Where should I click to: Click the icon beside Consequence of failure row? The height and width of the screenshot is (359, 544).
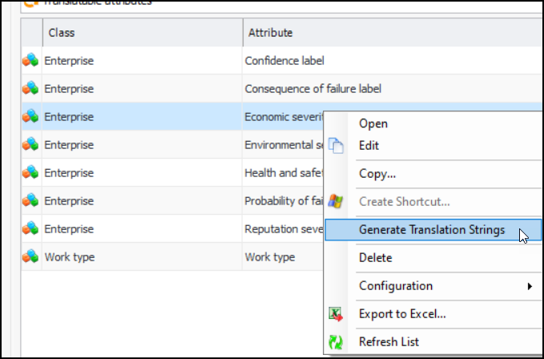30,88
